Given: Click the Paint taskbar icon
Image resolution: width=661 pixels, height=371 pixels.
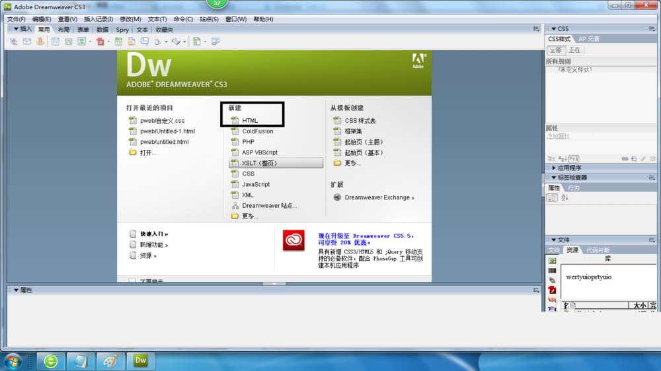Looking at the screenshot, I should (110, 361).
